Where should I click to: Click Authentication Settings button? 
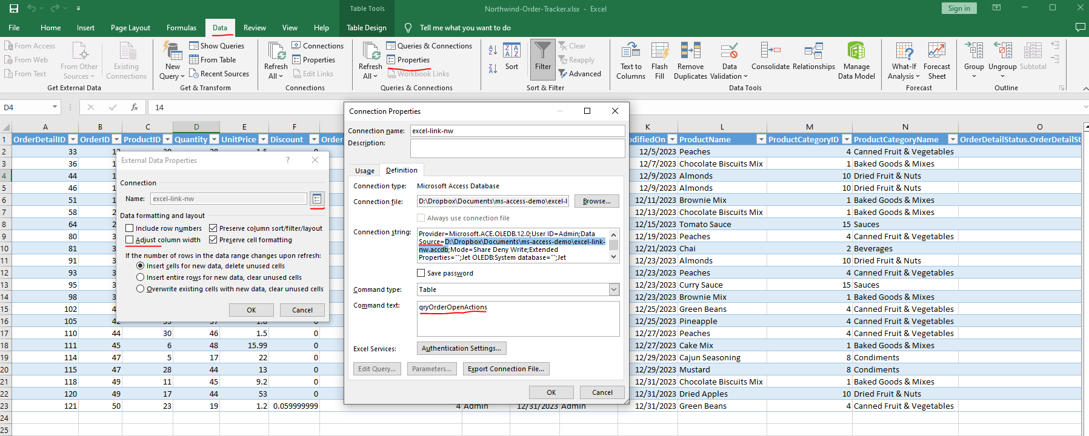coord(461,348)
